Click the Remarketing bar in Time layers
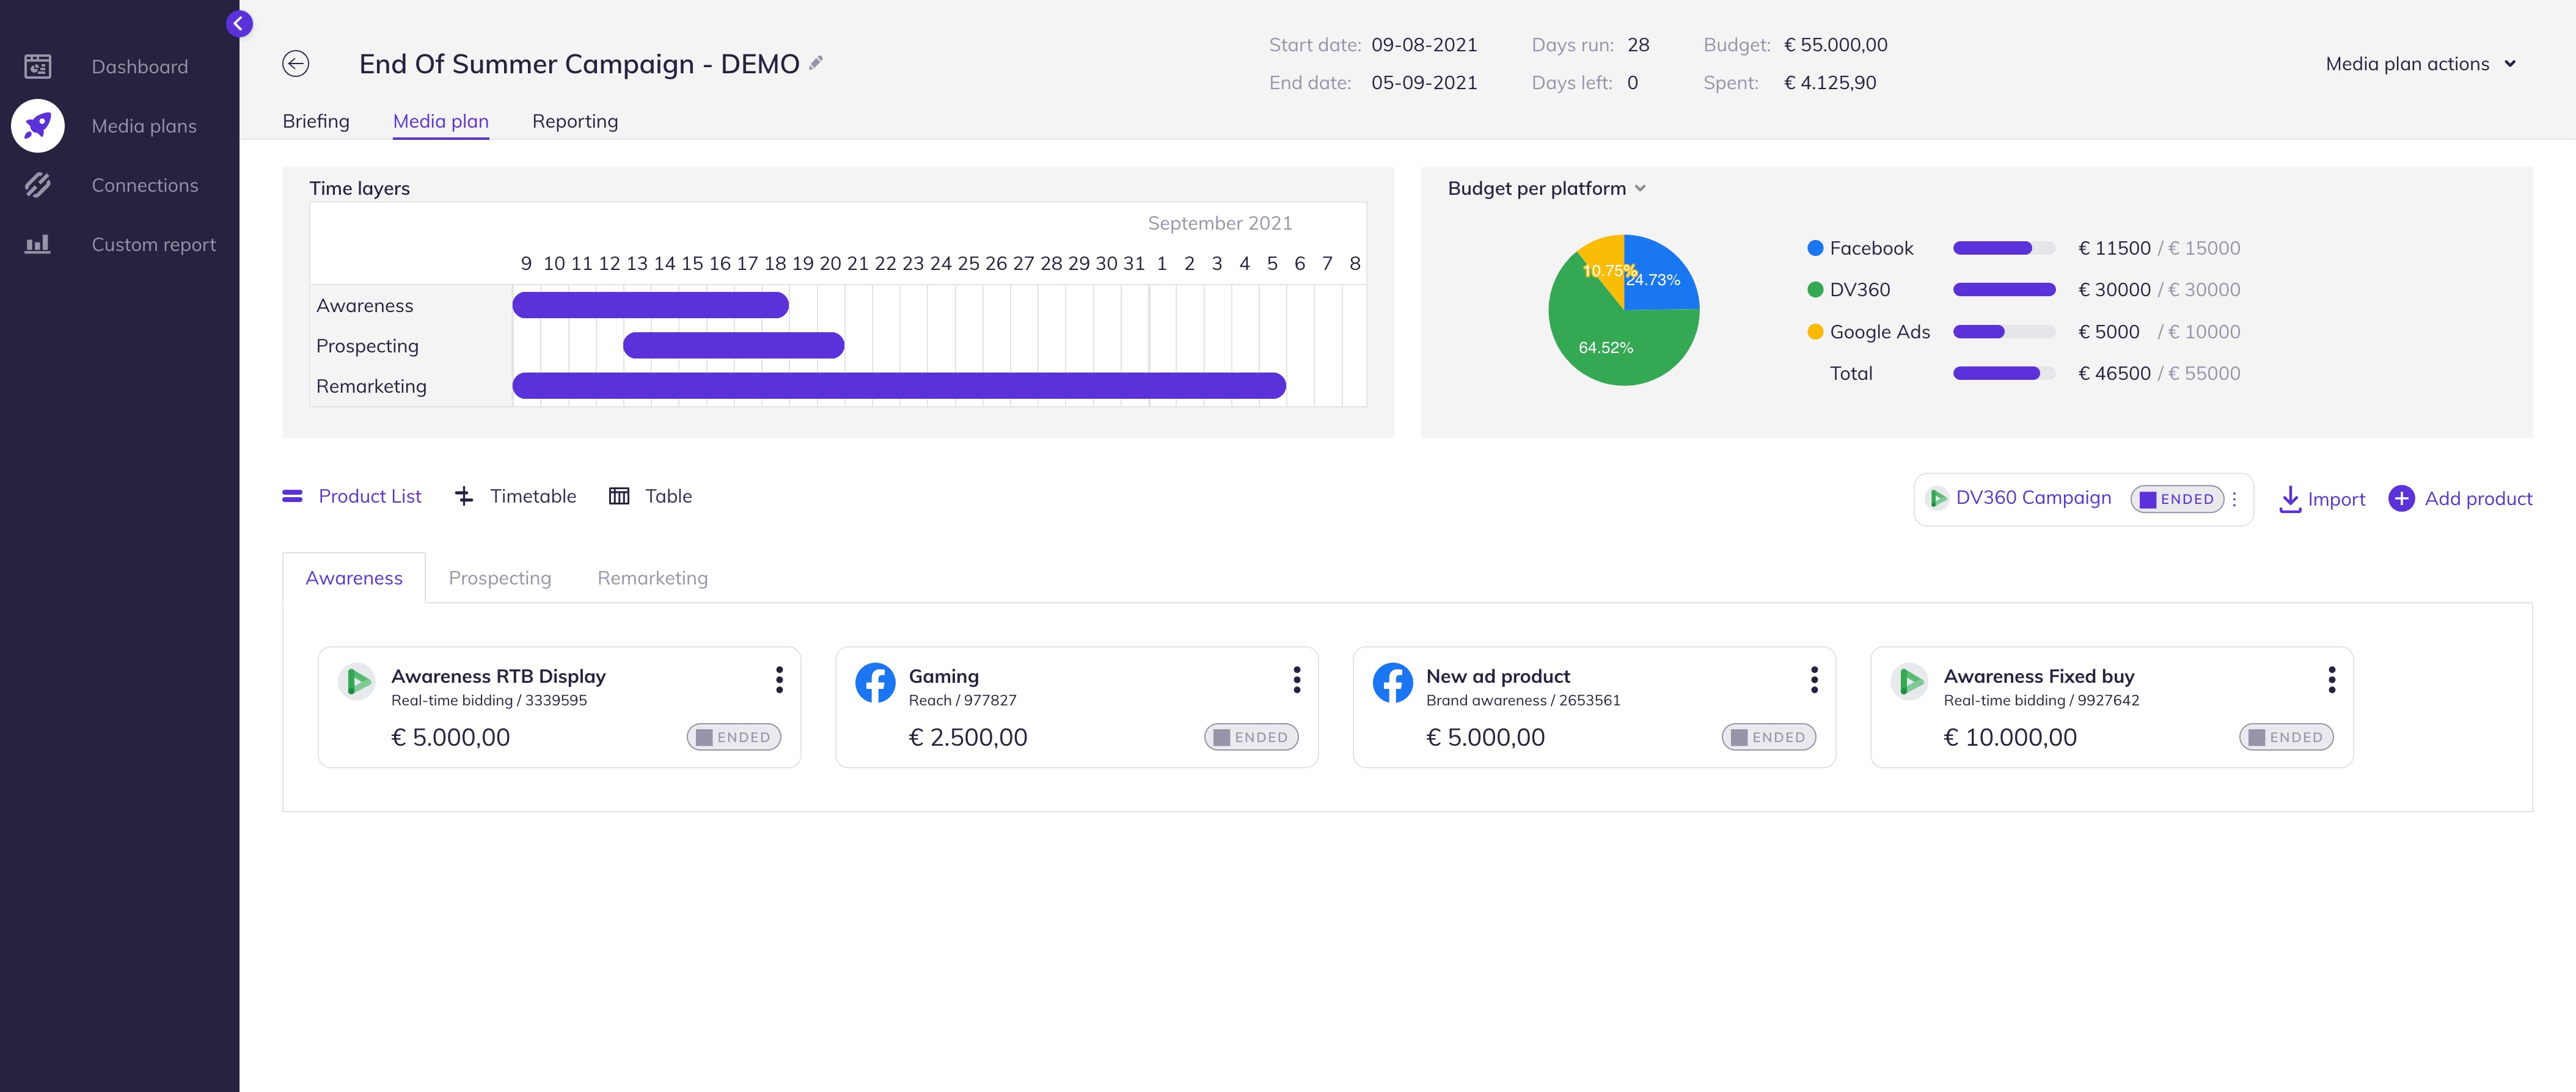Image resolution: width=2576 pixels, height=1092 pixels. (898, 386)
